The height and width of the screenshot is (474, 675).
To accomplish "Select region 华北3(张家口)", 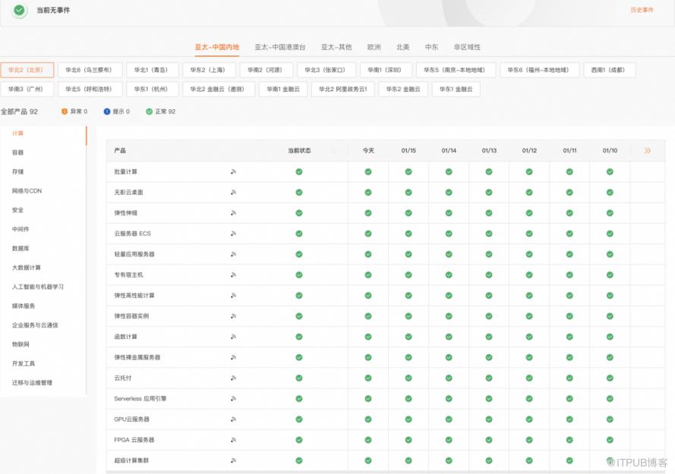I will [326, 70].
